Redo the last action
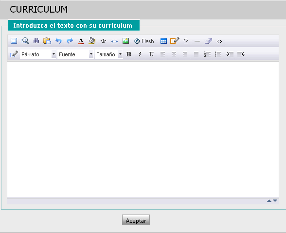Image resolution: width=286 pixels, height=233 pixels. click(70, 41)
